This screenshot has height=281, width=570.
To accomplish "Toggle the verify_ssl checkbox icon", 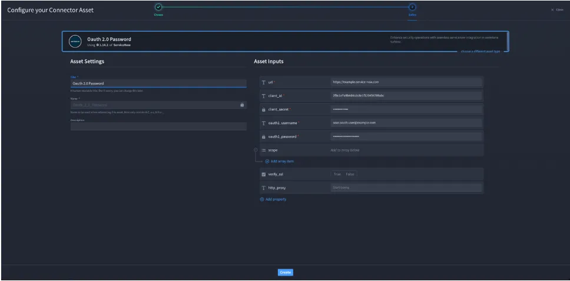I will (264, 174).
